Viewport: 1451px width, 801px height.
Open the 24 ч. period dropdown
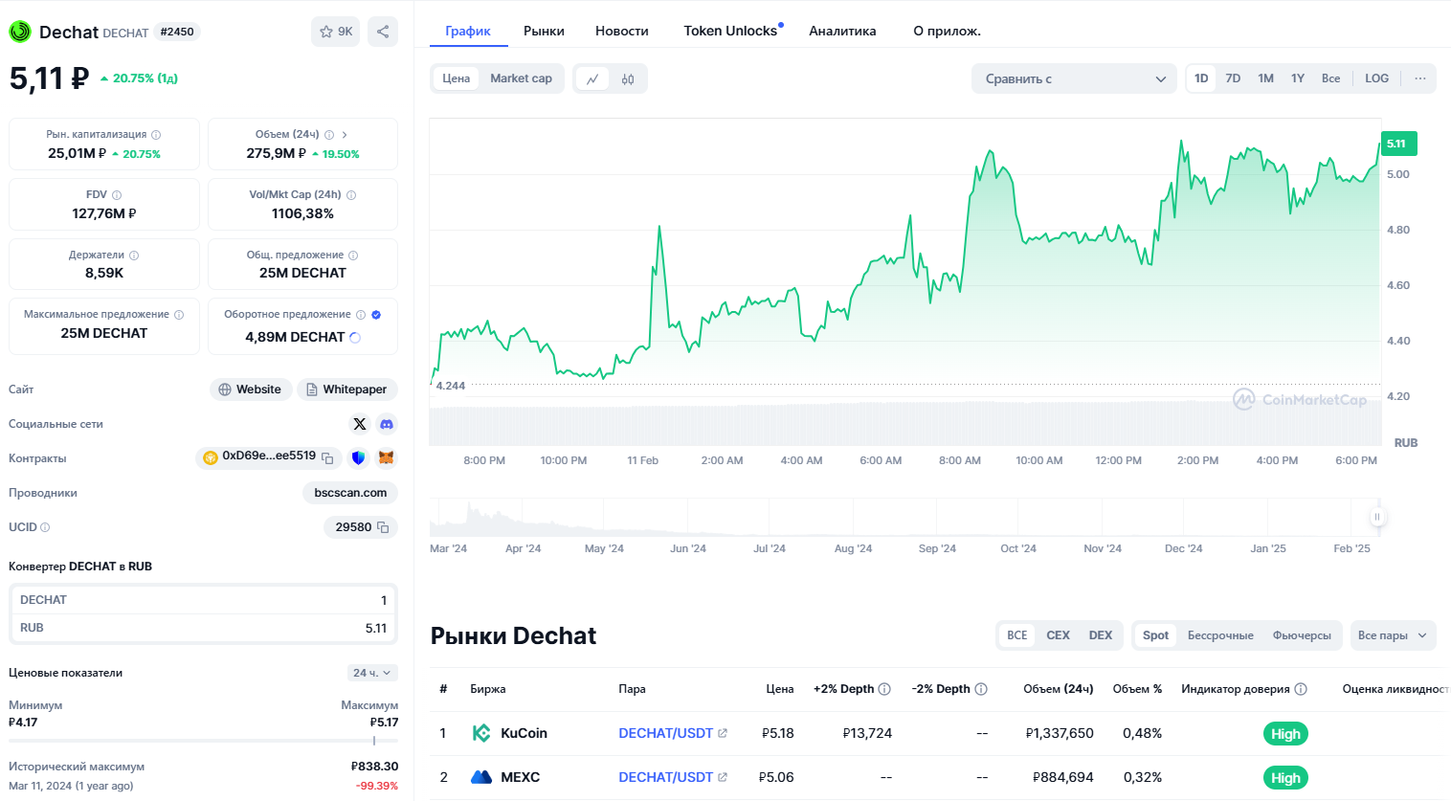coord(372,673)
